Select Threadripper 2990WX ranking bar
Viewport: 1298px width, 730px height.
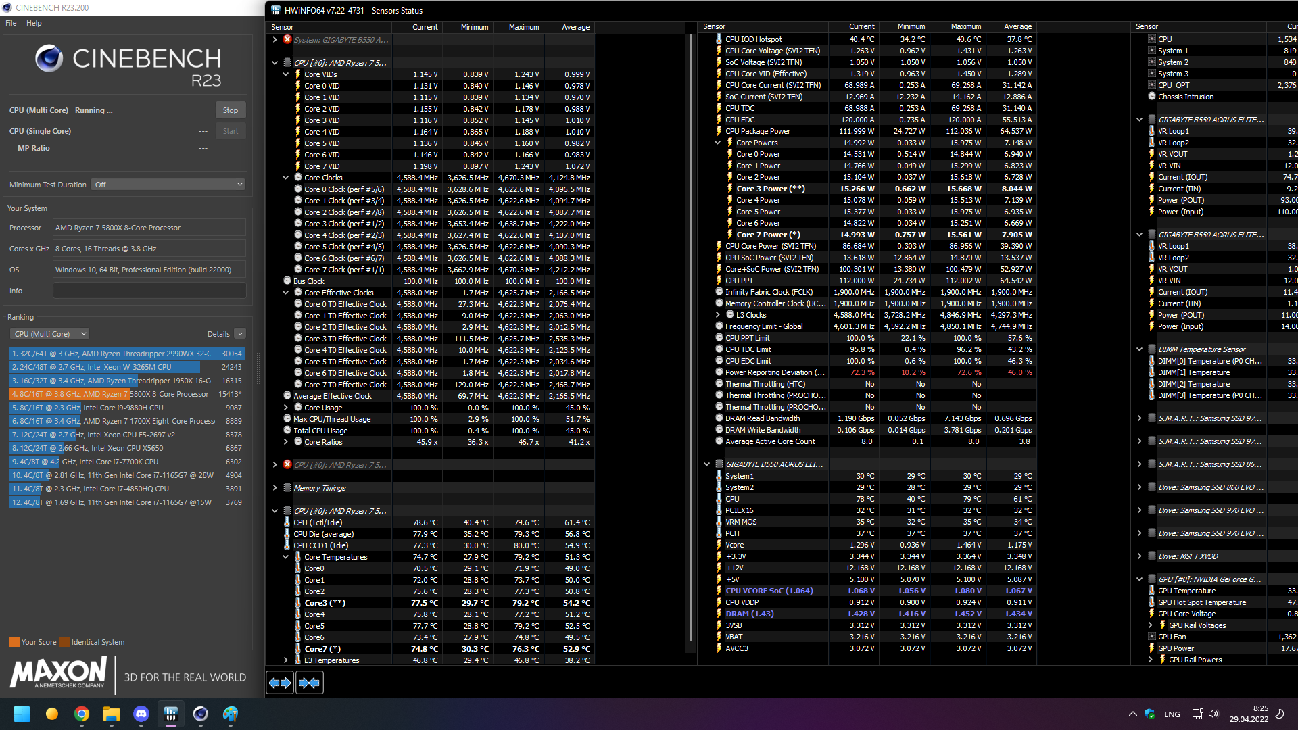[127, 354]
